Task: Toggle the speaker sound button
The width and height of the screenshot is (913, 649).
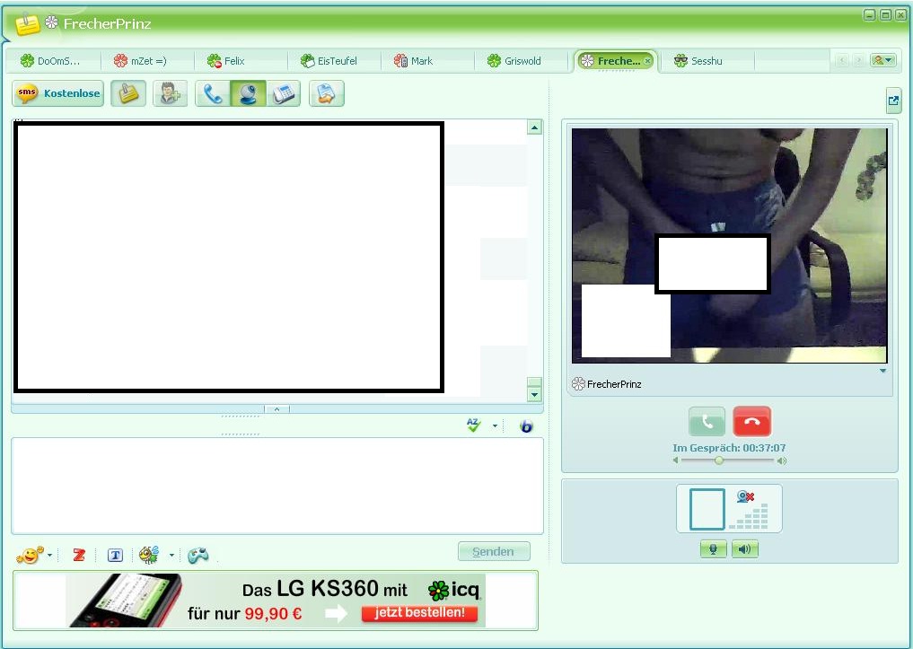Action: tap(745, 548)
